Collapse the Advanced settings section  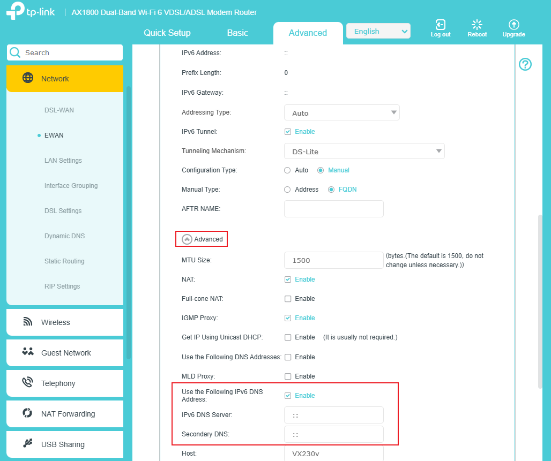[x=202, y=239]
